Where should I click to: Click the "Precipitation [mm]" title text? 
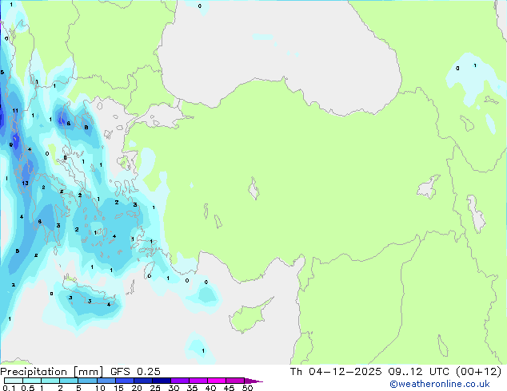[x=51, y=372]
